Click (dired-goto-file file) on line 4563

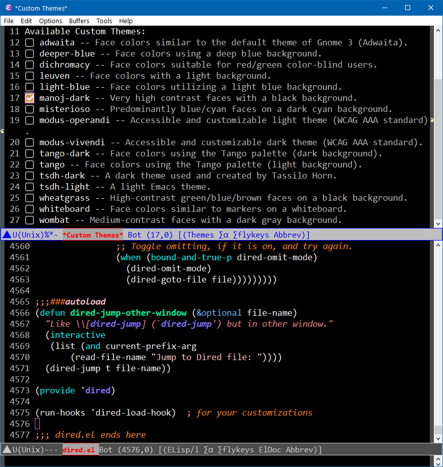tap(181, 280)
